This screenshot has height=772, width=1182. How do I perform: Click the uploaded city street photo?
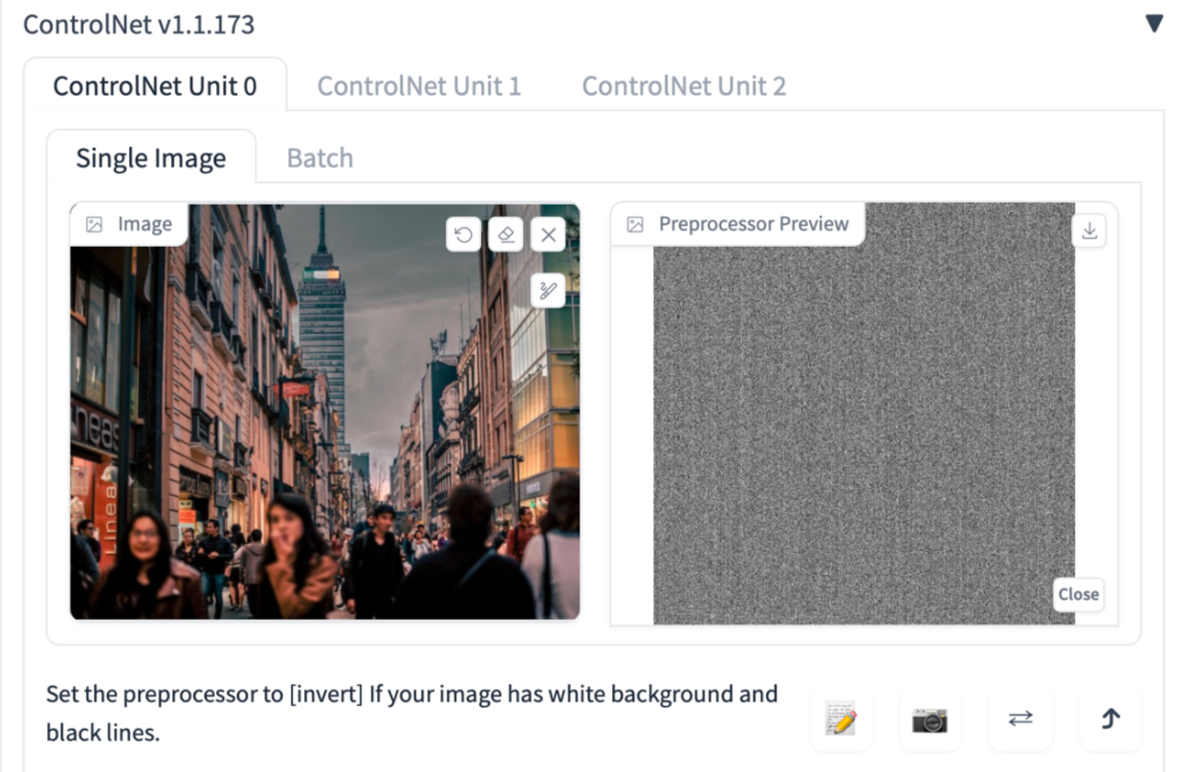point(324,411)
